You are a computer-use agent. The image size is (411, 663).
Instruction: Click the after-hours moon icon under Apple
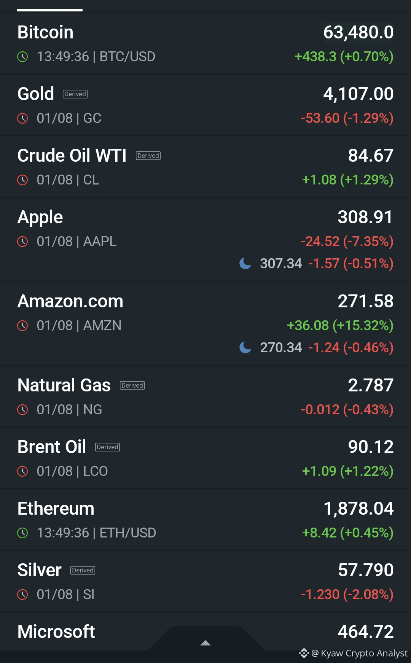click(245, 263)
